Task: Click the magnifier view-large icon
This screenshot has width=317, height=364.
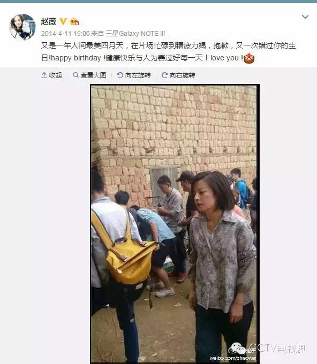Action: coord(76,75)
